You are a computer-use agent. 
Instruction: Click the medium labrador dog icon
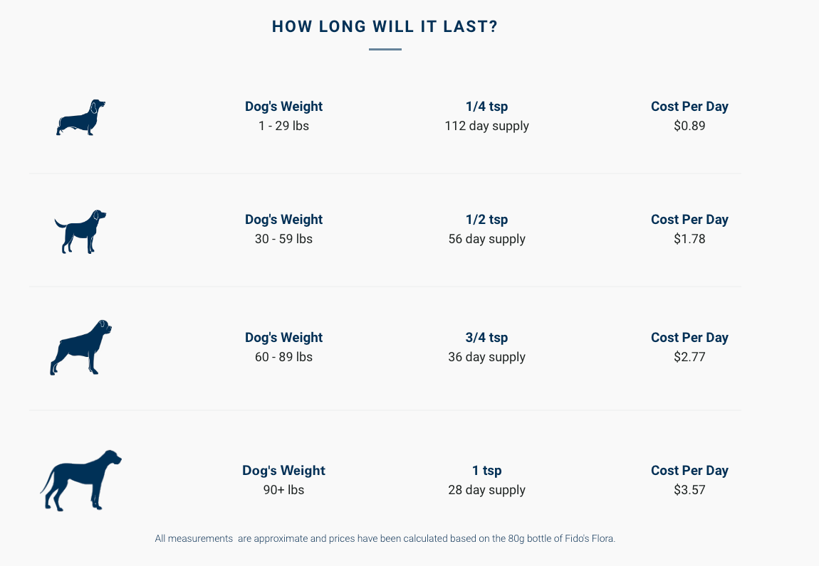(x=80, y=231)
